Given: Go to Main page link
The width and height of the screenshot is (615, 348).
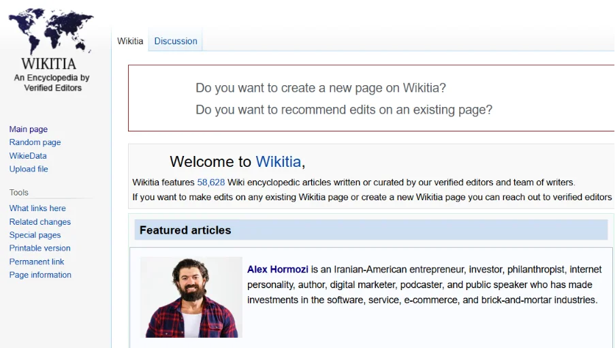Looking at the screenshot, I should click(28, 129).
